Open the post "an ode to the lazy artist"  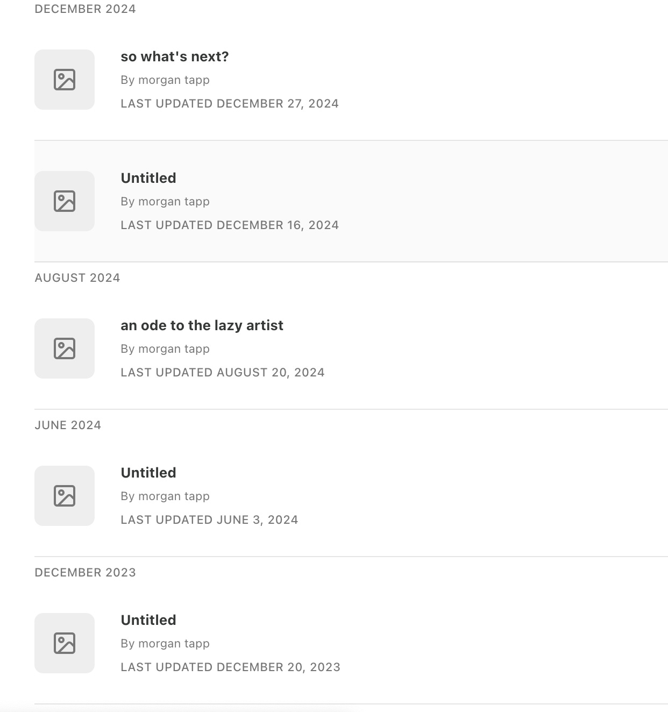point(202,325)
